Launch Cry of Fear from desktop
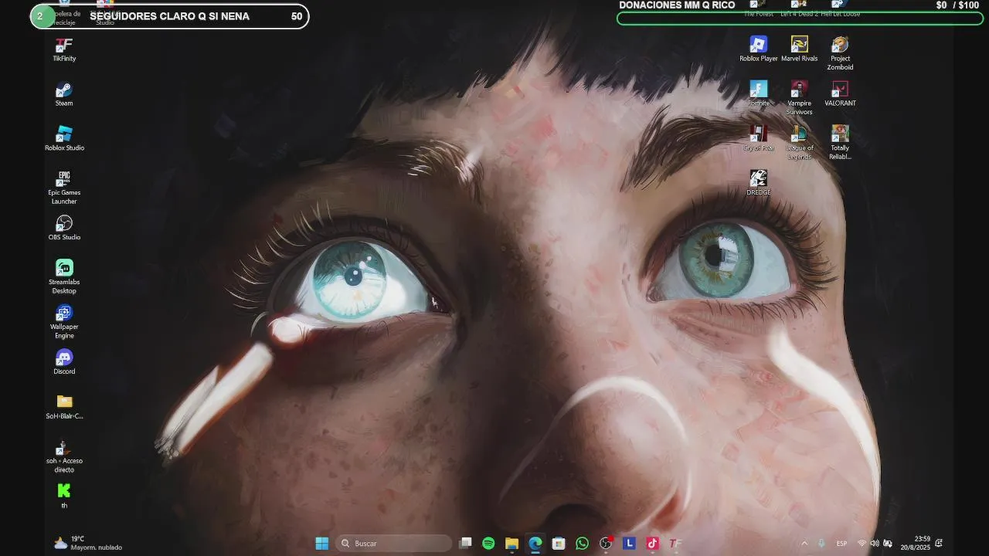The width and height of the screenshot is (989, 556). point(759,139)
